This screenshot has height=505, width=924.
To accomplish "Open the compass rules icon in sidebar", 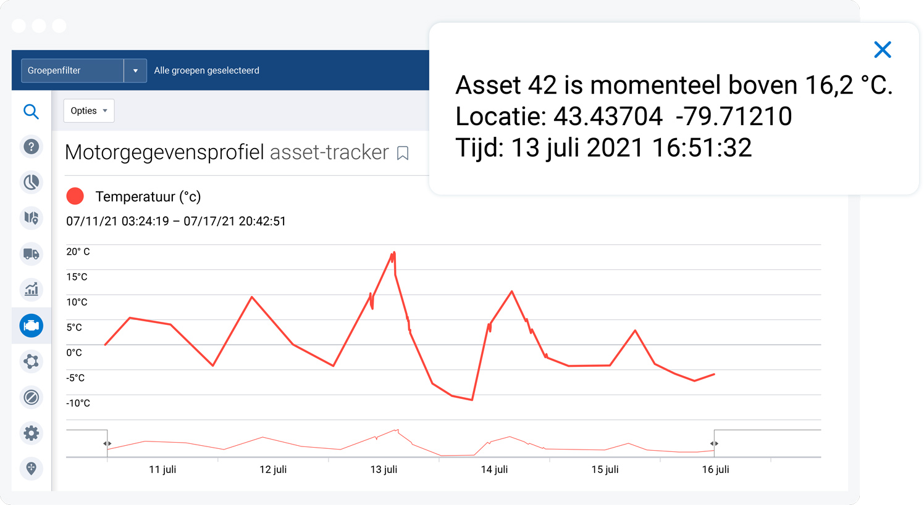I will [31, 397].
